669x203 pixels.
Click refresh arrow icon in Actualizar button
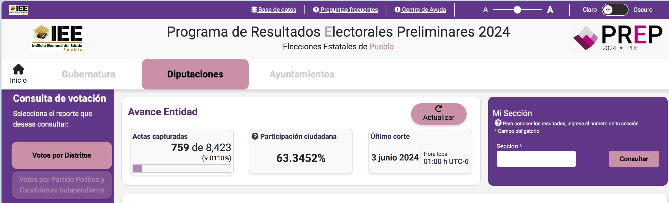[439, 109]
